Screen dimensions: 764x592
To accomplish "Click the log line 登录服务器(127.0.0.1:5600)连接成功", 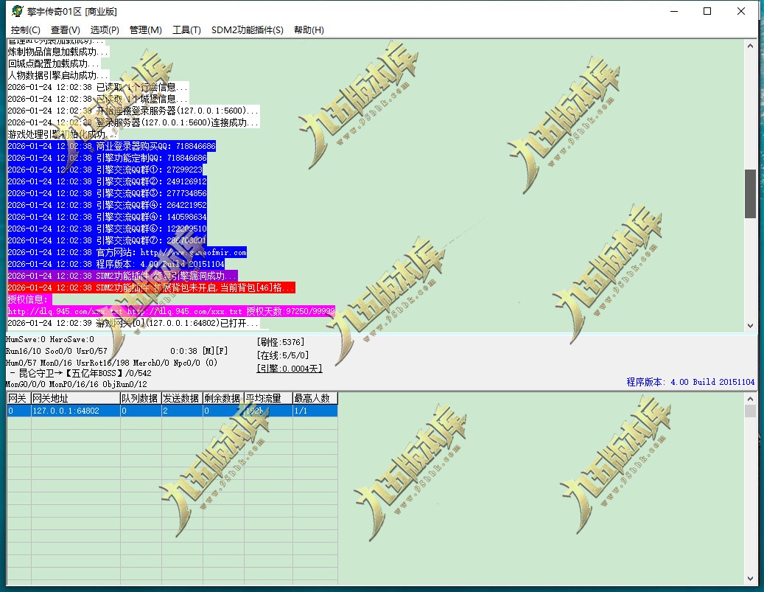I will point(133,122).
